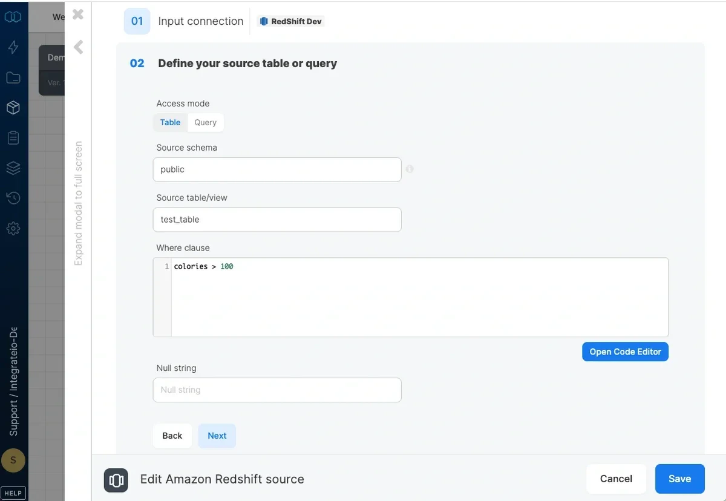Click the RedShift Dev connection badge
The image size is (726, 501).
tap(290, 21)
